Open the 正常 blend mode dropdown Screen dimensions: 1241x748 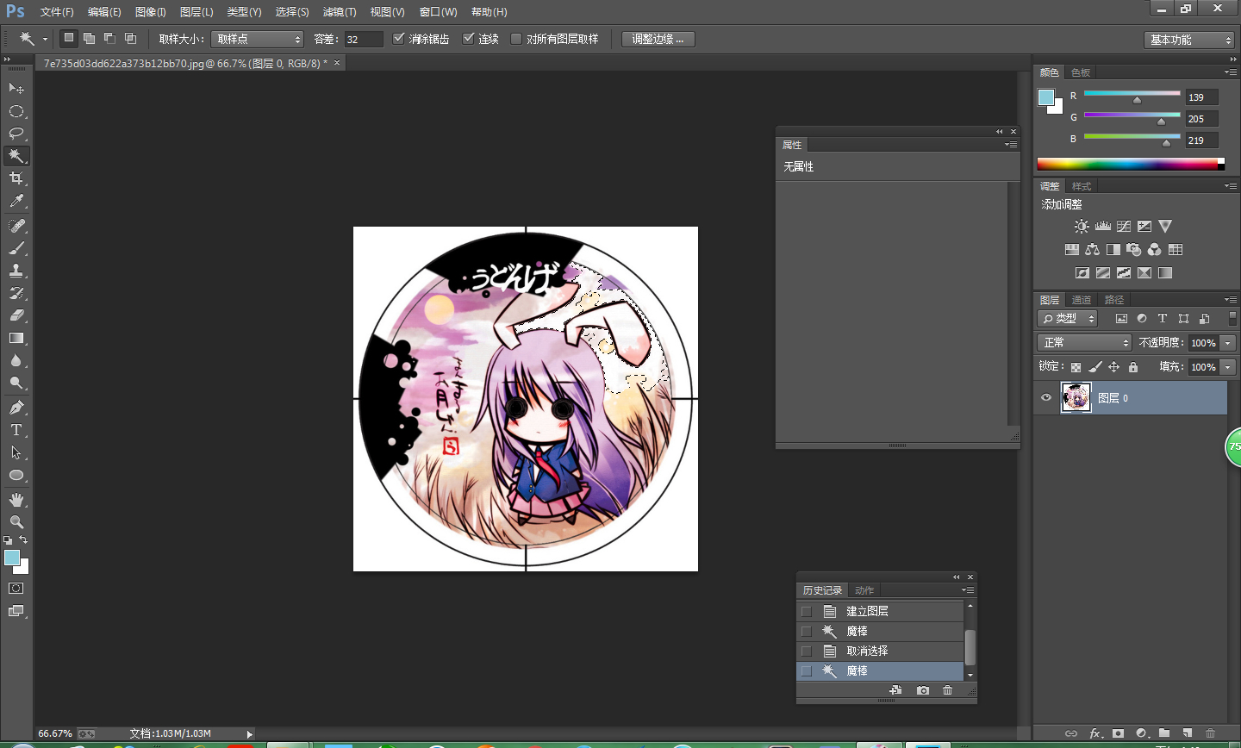1084,343
